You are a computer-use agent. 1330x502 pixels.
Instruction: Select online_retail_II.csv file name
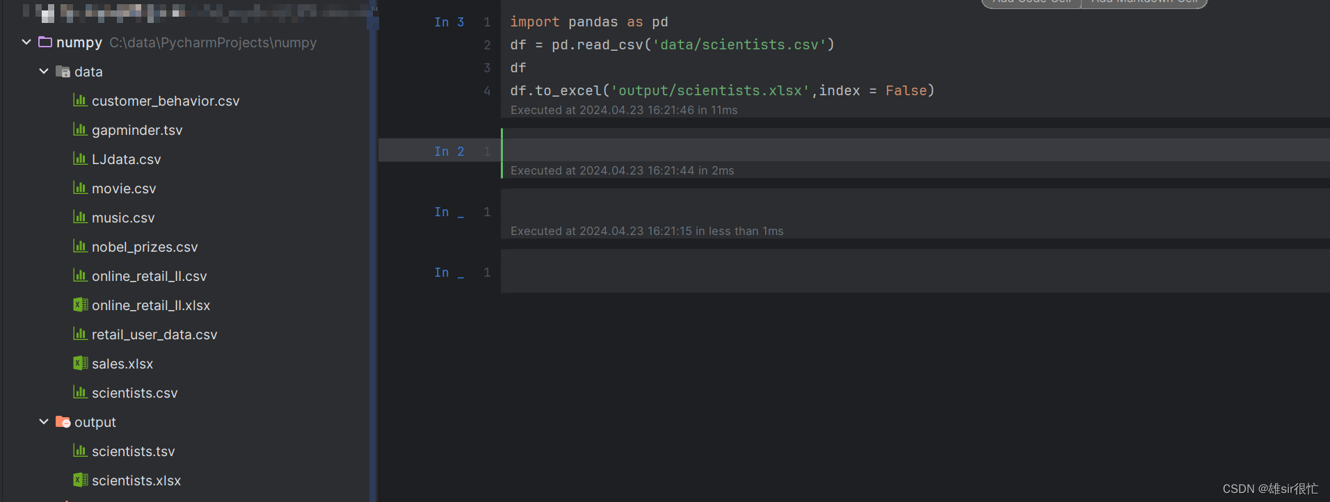pyautogui.click(x=150, y=276)
